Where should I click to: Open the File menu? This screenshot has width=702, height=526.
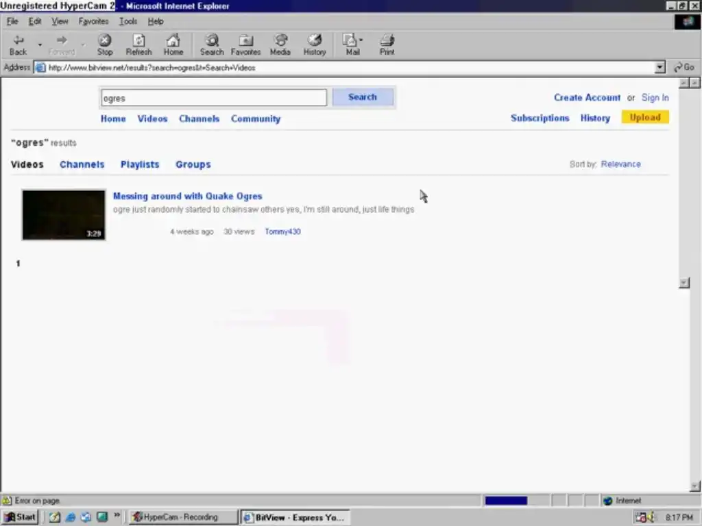[x=12, y=21]
